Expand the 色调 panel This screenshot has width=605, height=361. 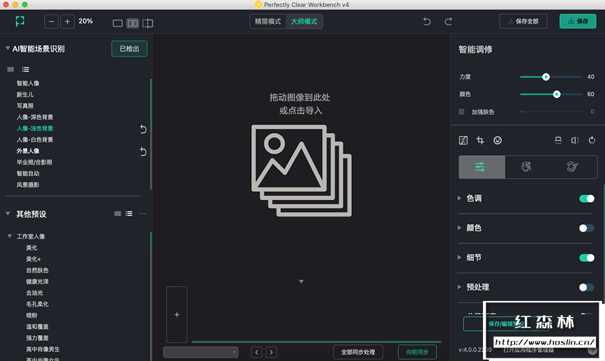[x=459, y=198]
